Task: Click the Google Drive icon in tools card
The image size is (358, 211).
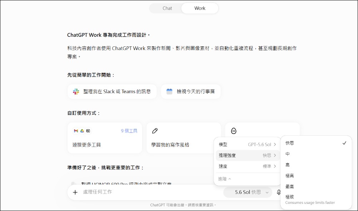Action: [82, 131]
